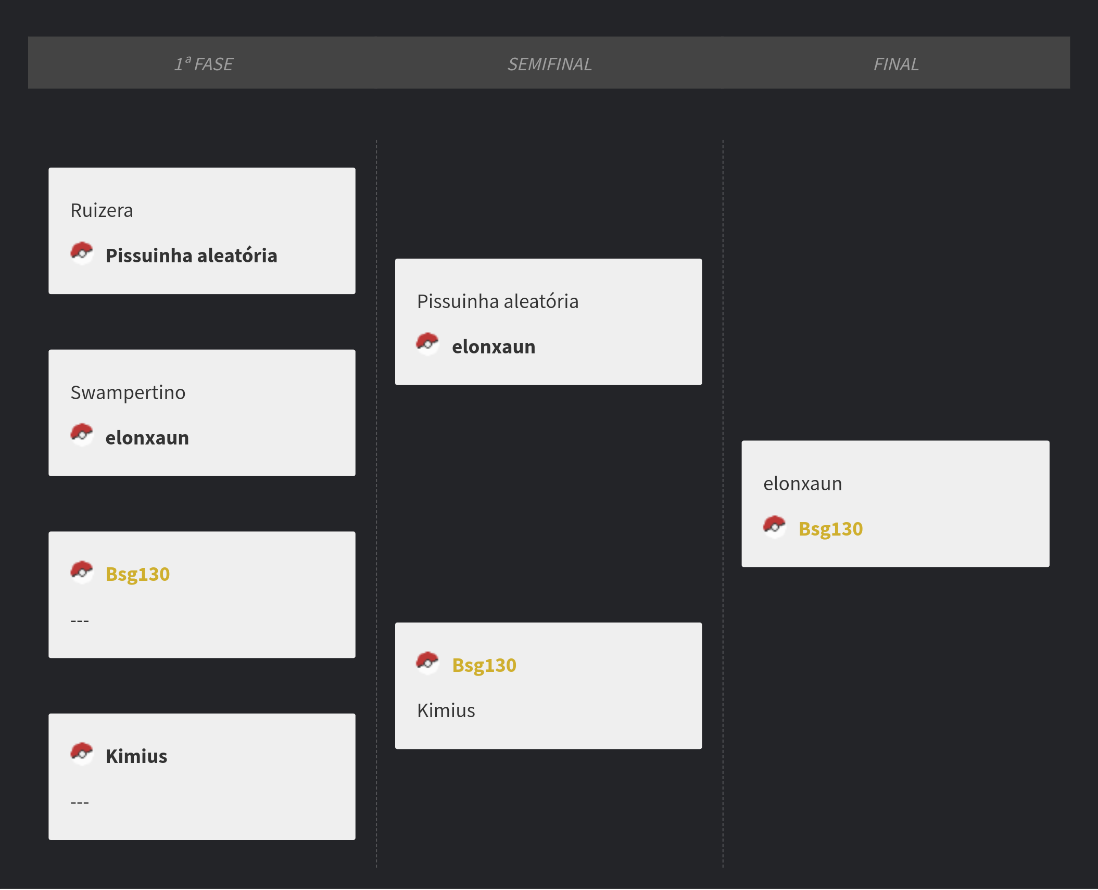Click the Pokéball icon beside Bsg130 in the Final
The height and width of the screenshot is (890, 1098).
click(x=775, y=527)
